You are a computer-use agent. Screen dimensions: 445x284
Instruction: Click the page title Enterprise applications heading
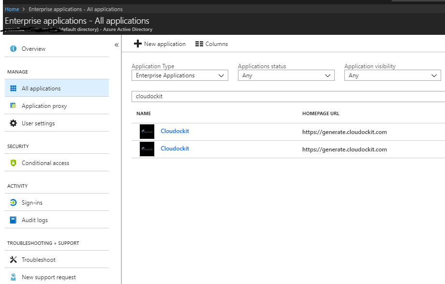pyautogui.click(x=77, y=21)
